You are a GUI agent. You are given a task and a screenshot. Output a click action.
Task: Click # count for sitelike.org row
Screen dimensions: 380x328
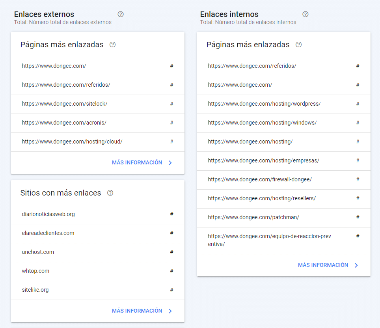pos(171,290)
